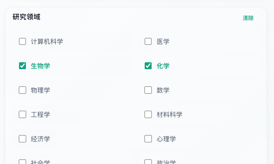Check the 社会学 checkbox
Screen dimensions: 274x164
(23, 162)
